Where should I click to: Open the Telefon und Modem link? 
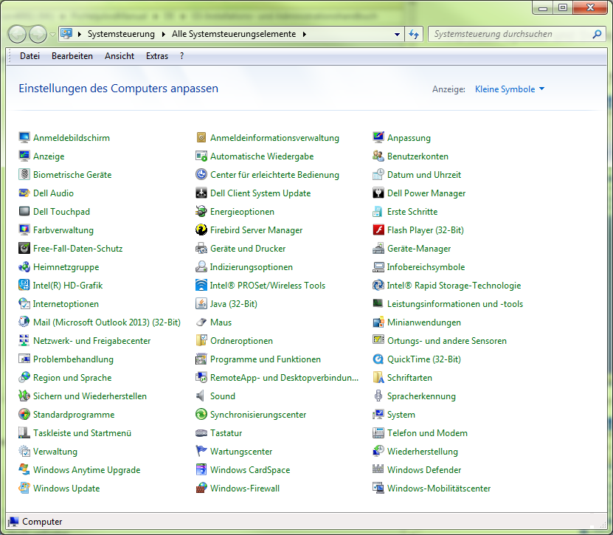pyautogui.click(x=427, y=433)
